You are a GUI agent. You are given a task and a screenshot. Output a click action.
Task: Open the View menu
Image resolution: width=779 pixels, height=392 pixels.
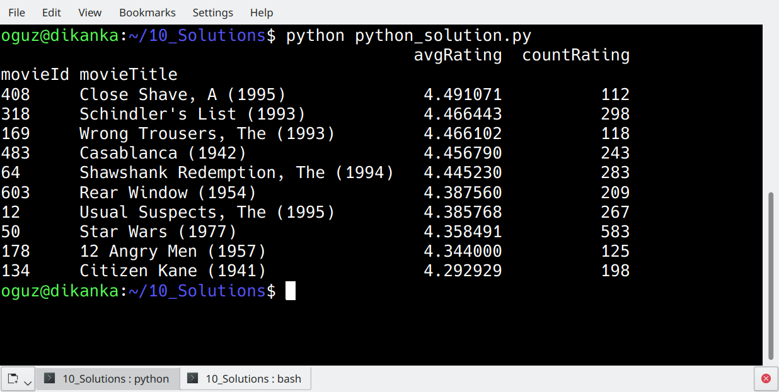(90, 13)
